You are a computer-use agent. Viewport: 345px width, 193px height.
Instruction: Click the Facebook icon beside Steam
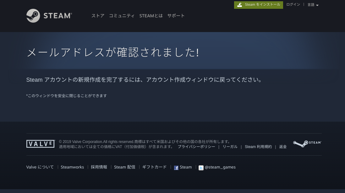point(176,168)
